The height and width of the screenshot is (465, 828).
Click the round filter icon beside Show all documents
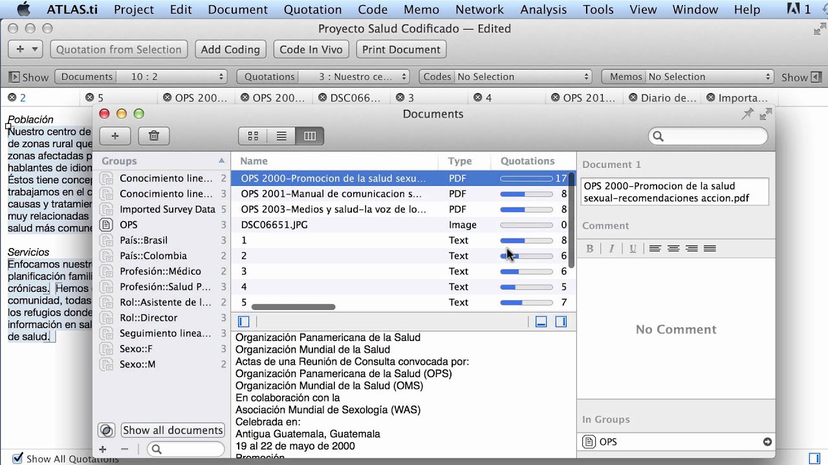pos(107,431)
